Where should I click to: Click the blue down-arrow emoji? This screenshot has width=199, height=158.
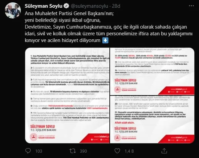tap(105, 40)
